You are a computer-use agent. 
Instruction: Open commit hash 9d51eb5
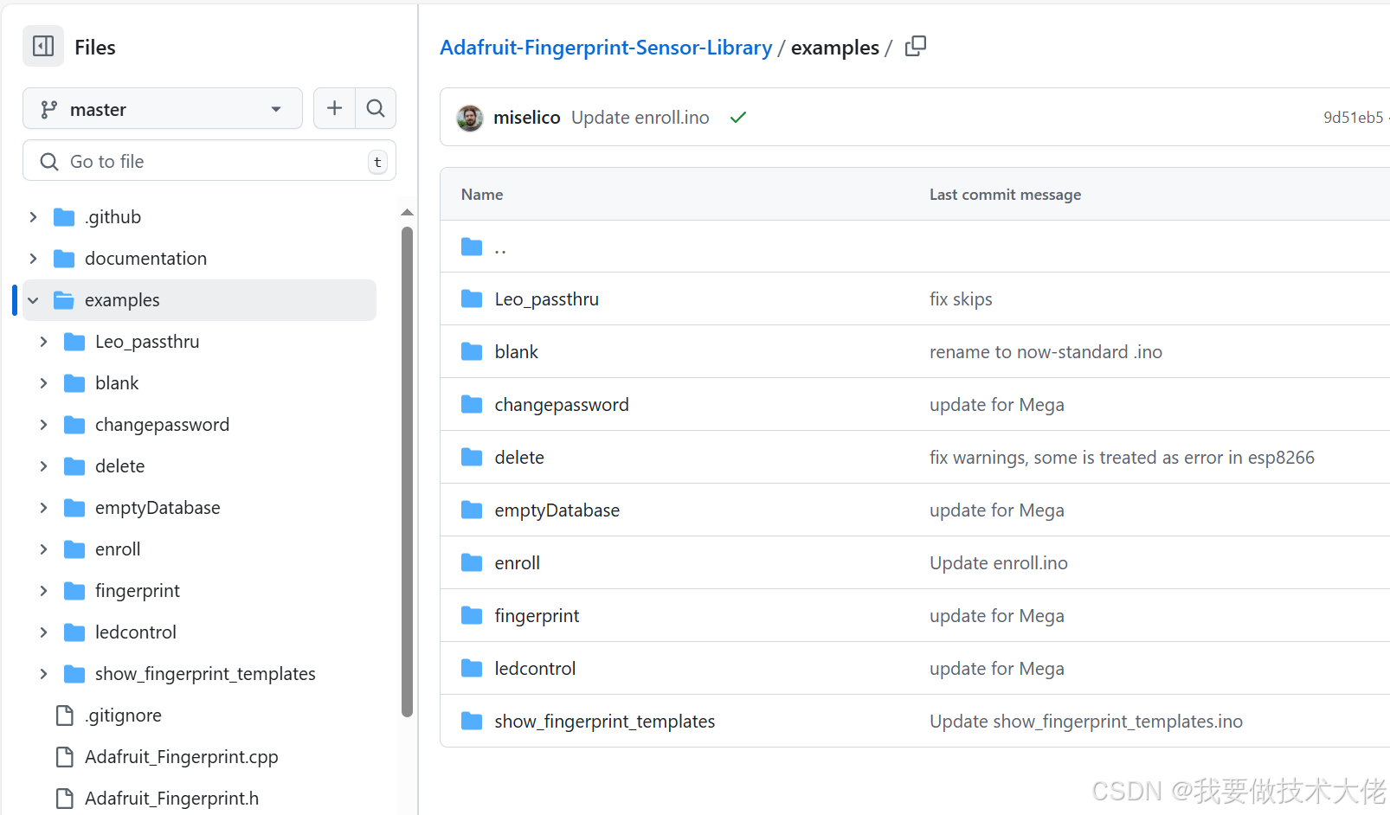[x=1353, y=118]
